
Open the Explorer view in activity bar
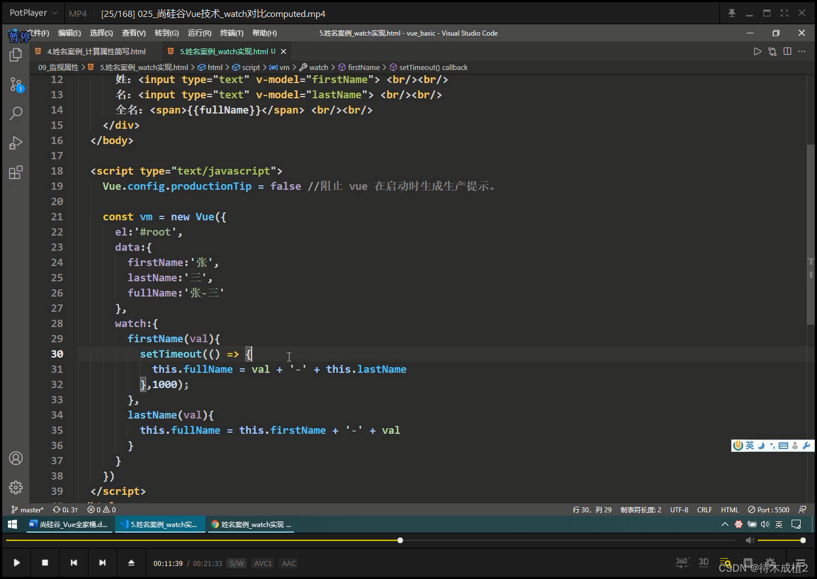pyautogui.click(x=16, y=55)
